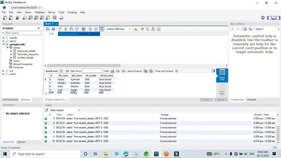This screenshot has width=281, height=158.
Task: Create a new schema icon
Action: tap(25, 18)
